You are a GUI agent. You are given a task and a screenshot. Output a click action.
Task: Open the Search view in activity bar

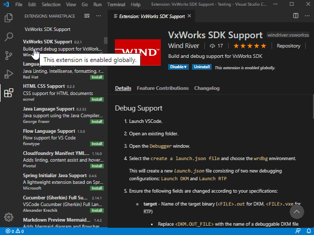point(8,37)
